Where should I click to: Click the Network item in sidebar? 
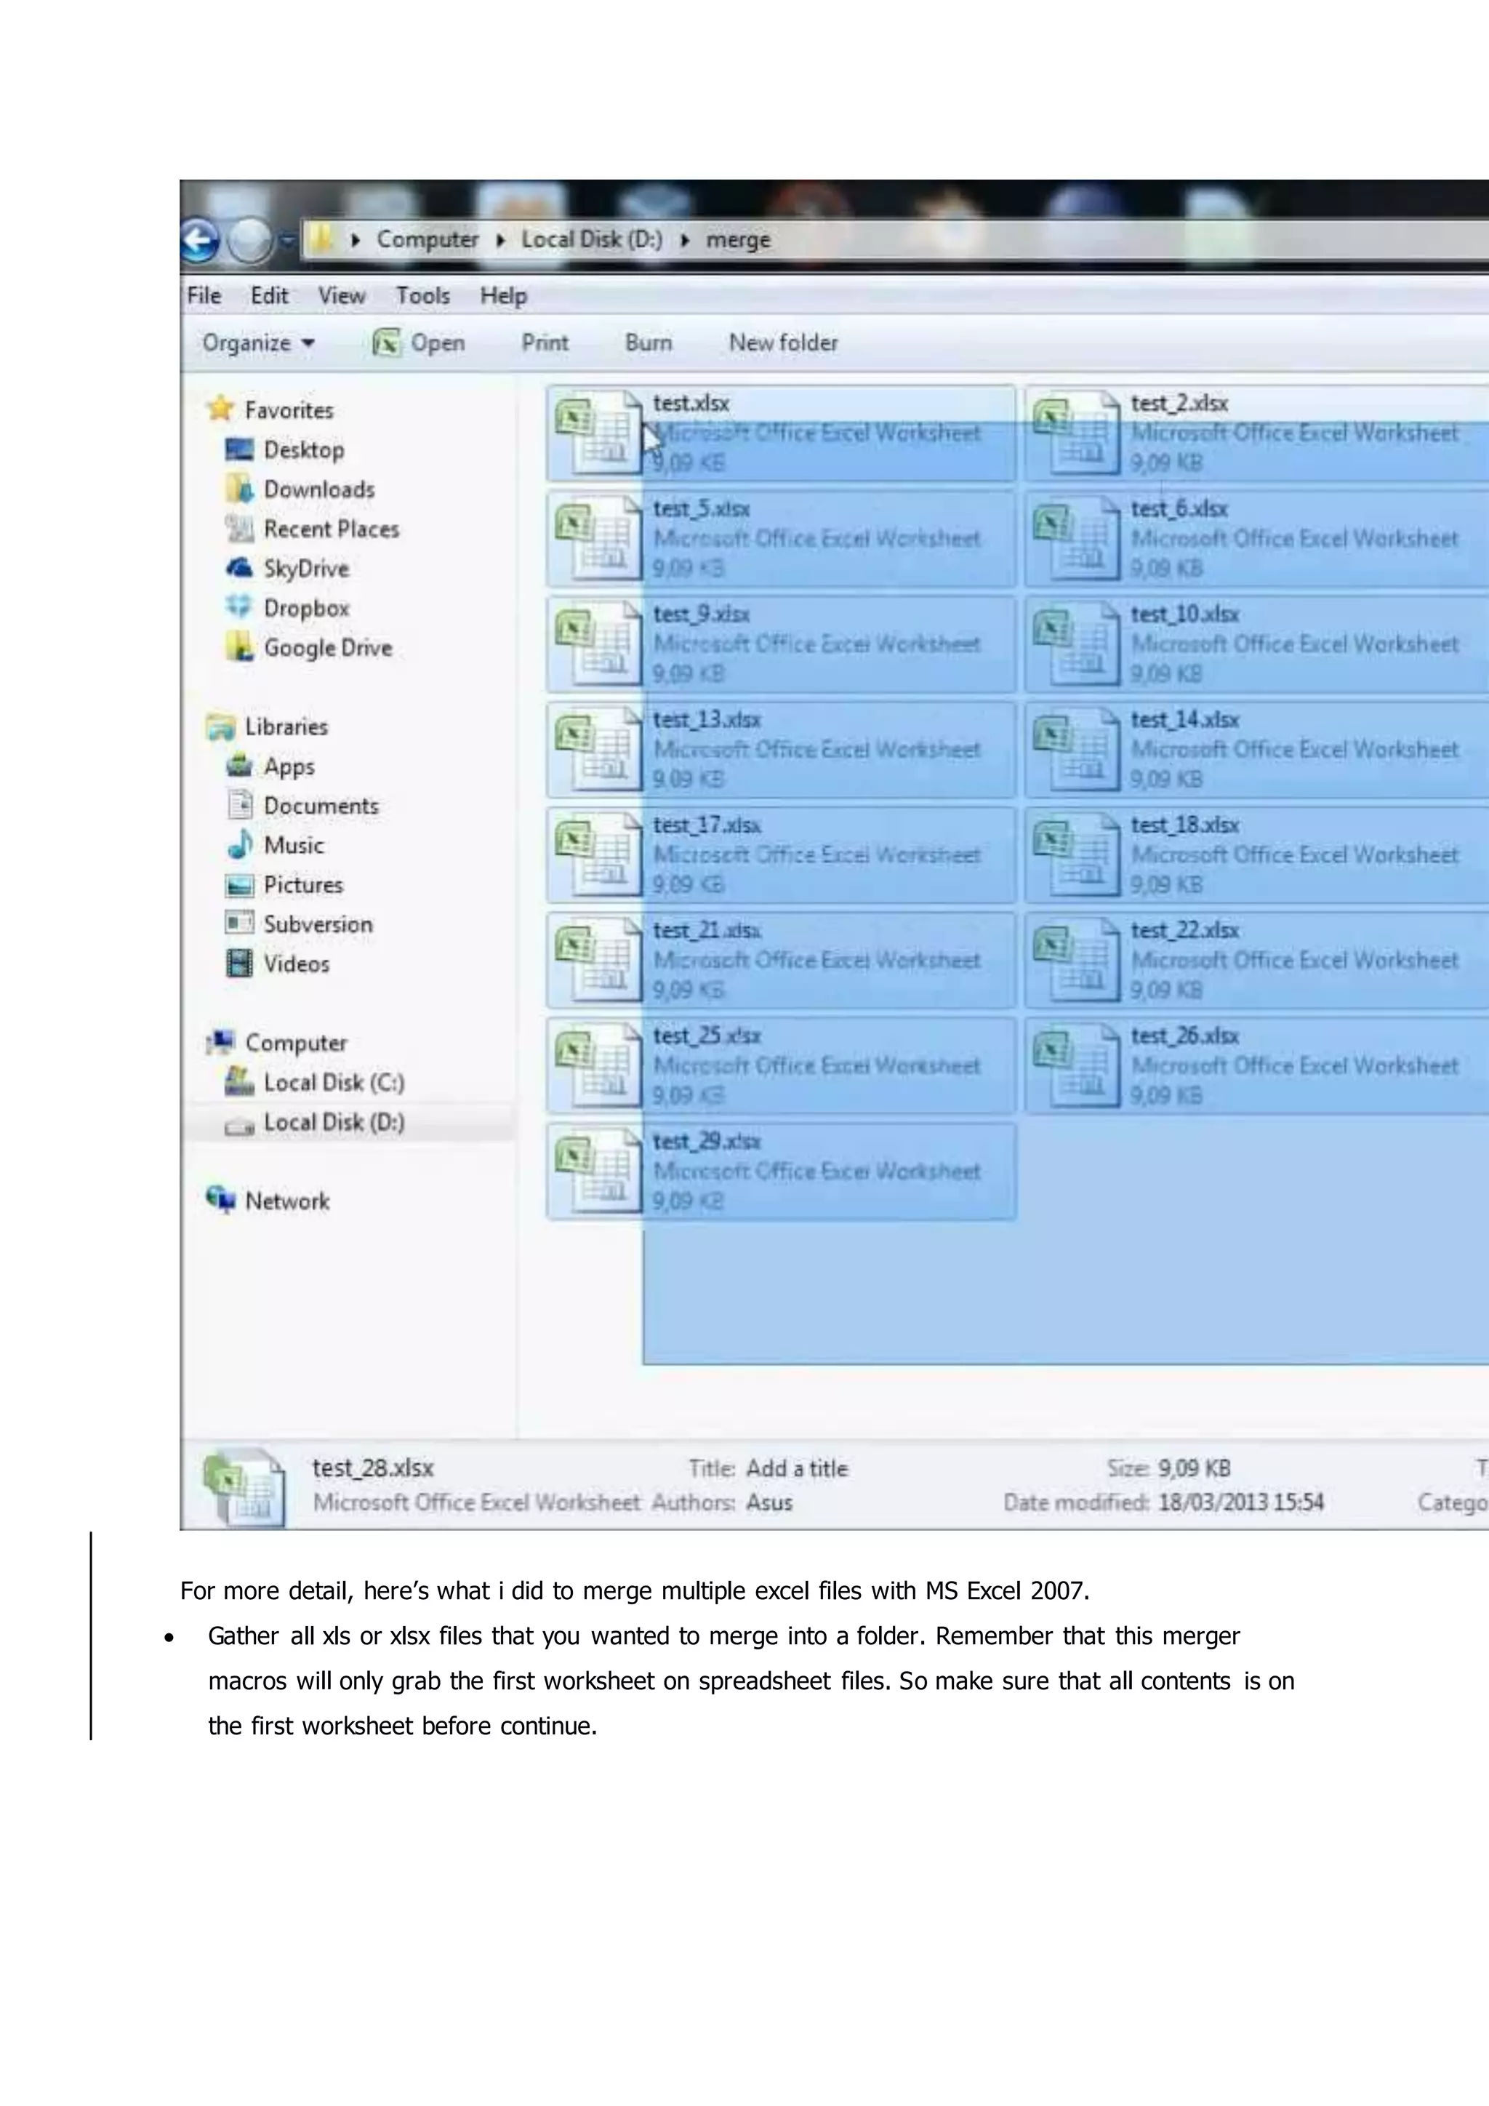click(x=286, y=1201)
